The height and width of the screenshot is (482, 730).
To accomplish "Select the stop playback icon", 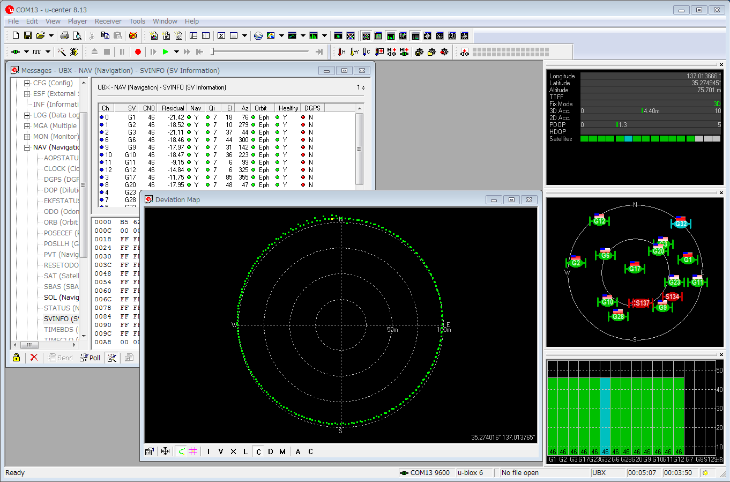I will 107,51.
